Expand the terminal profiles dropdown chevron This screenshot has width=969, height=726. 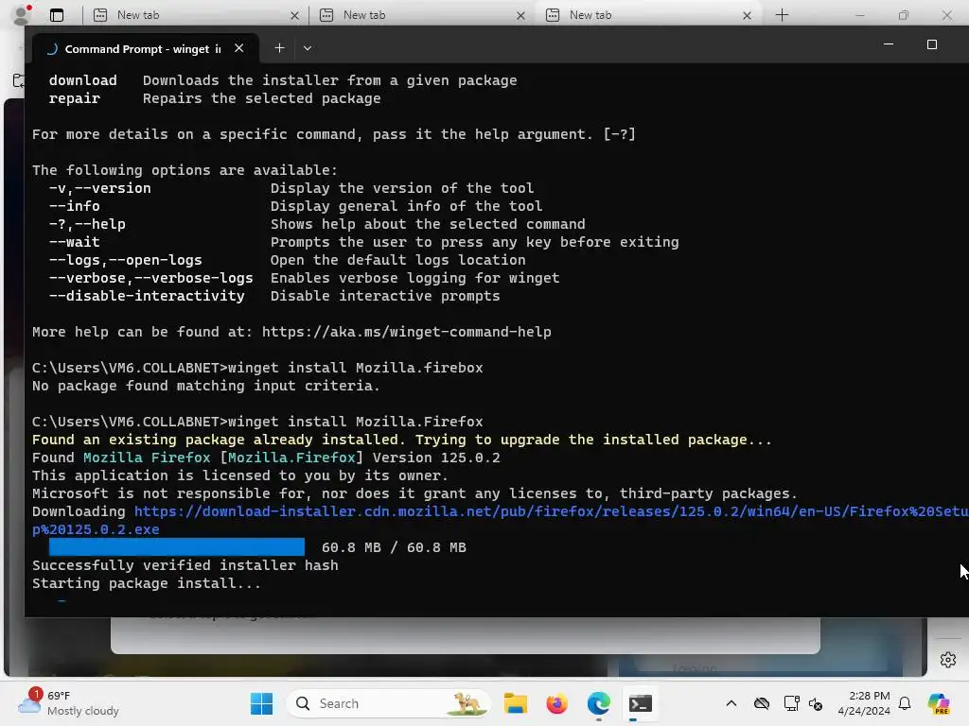click(x=308, y=48)
